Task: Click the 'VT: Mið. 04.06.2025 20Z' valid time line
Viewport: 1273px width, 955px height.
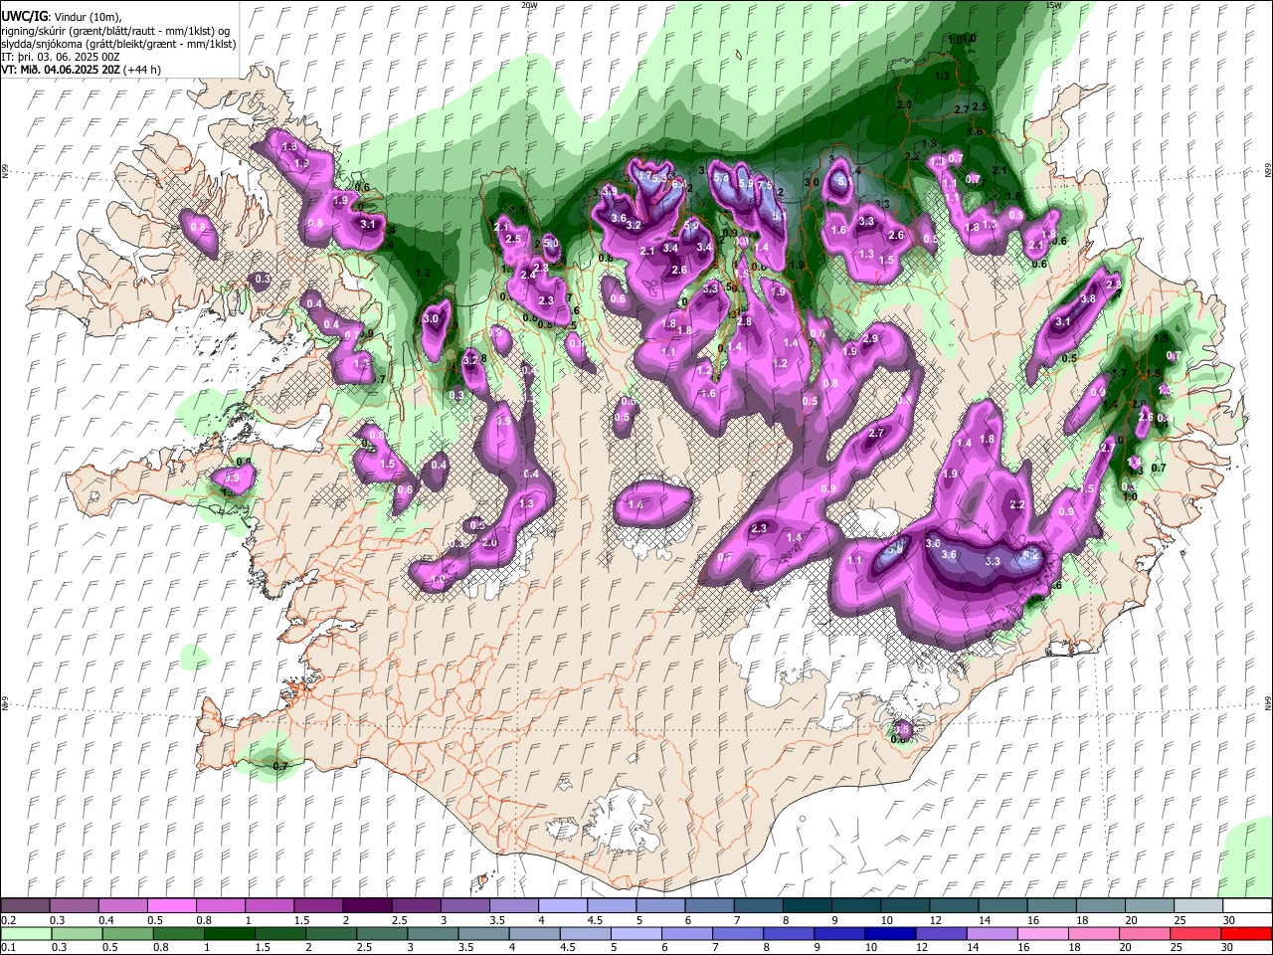Action: (62, 70)
